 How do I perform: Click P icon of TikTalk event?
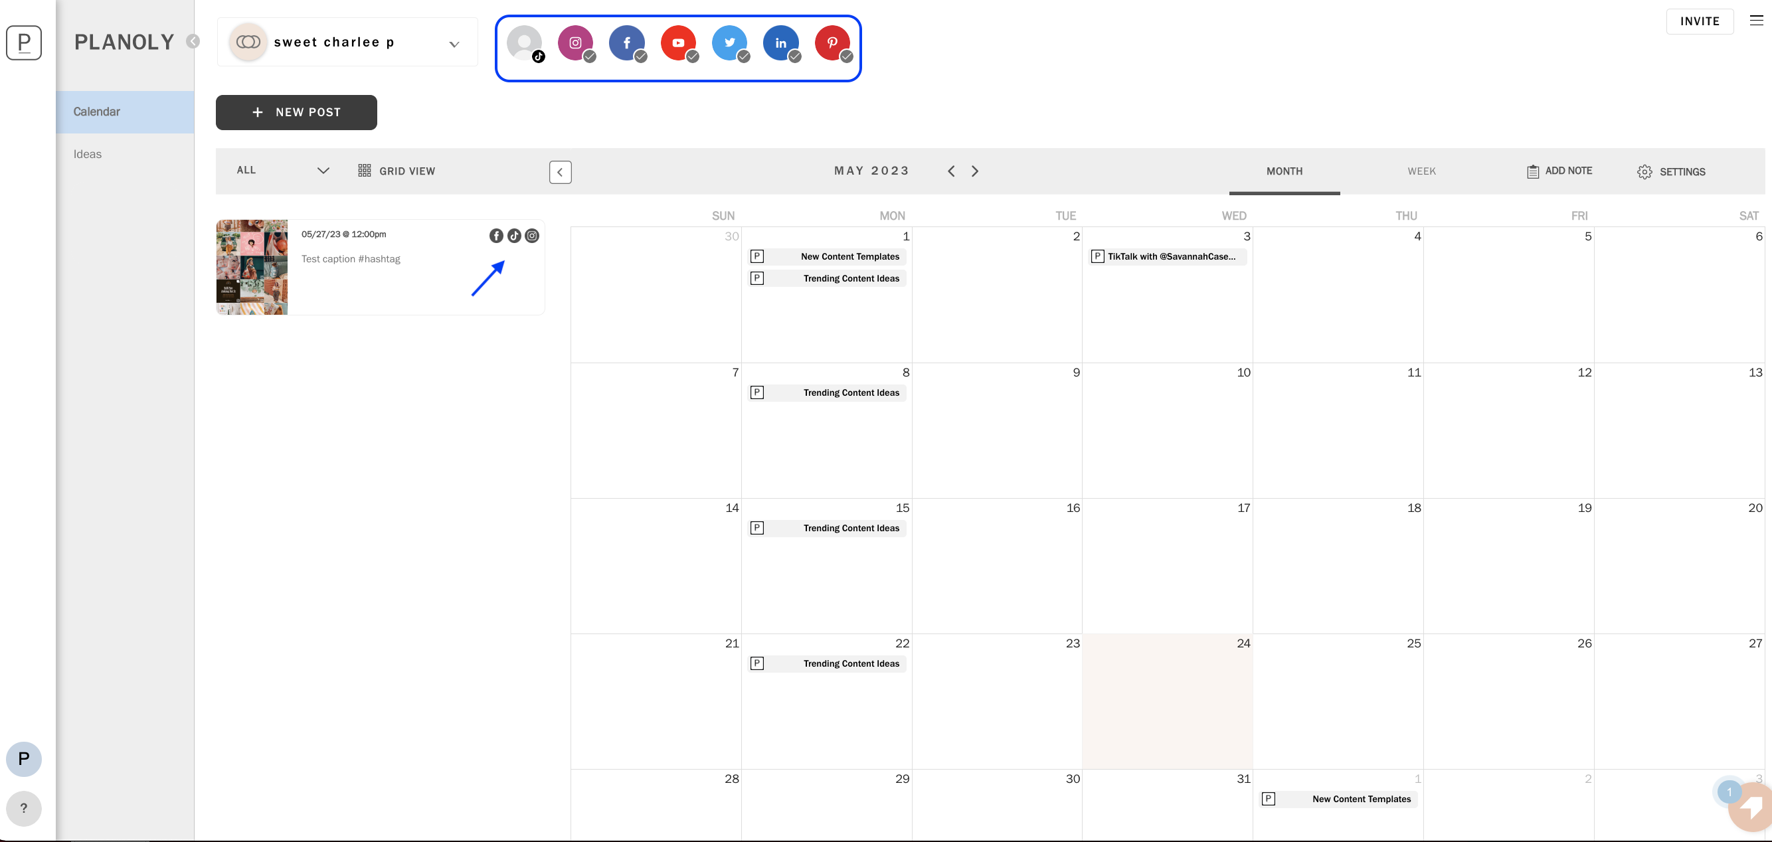click(1098, 256)
